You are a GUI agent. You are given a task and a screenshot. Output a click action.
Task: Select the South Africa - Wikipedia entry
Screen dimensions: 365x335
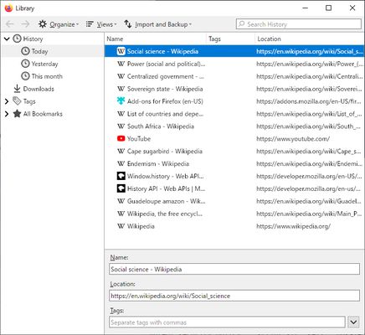(234, 126)
